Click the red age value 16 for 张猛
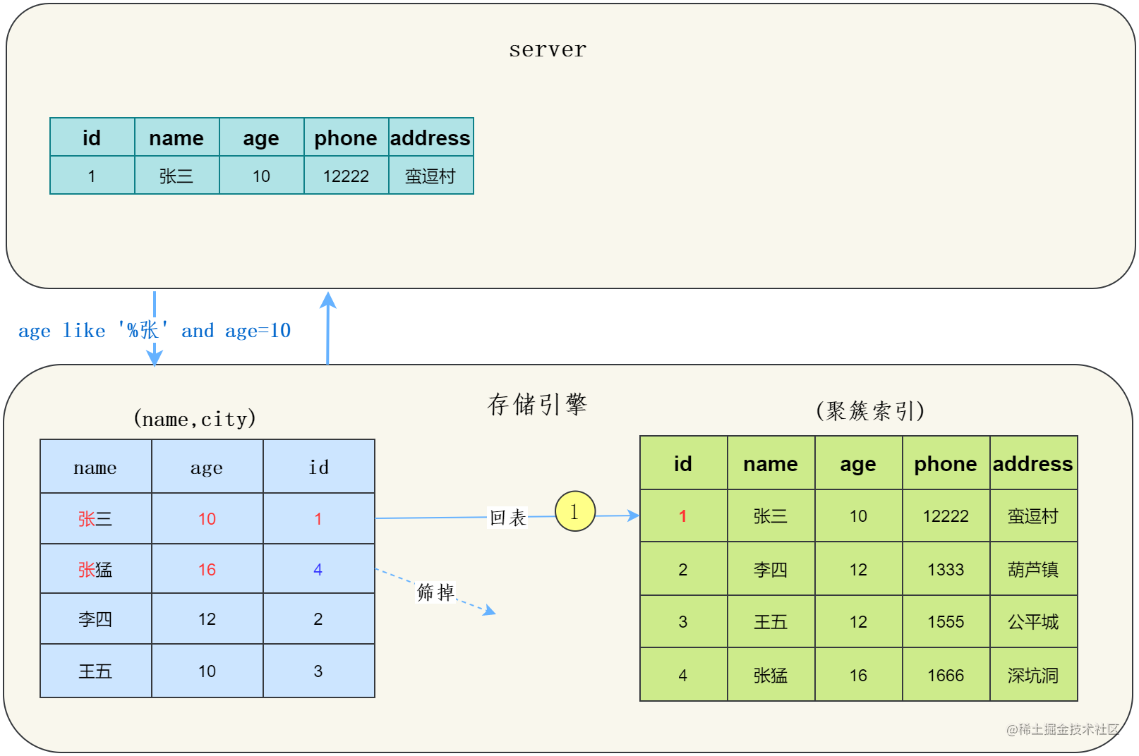 pyautogui.click(x=206, y=569)
